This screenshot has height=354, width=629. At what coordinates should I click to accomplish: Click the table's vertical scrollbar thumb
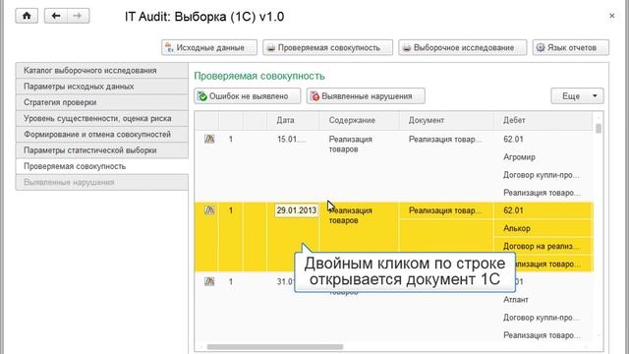pos(599,129)
